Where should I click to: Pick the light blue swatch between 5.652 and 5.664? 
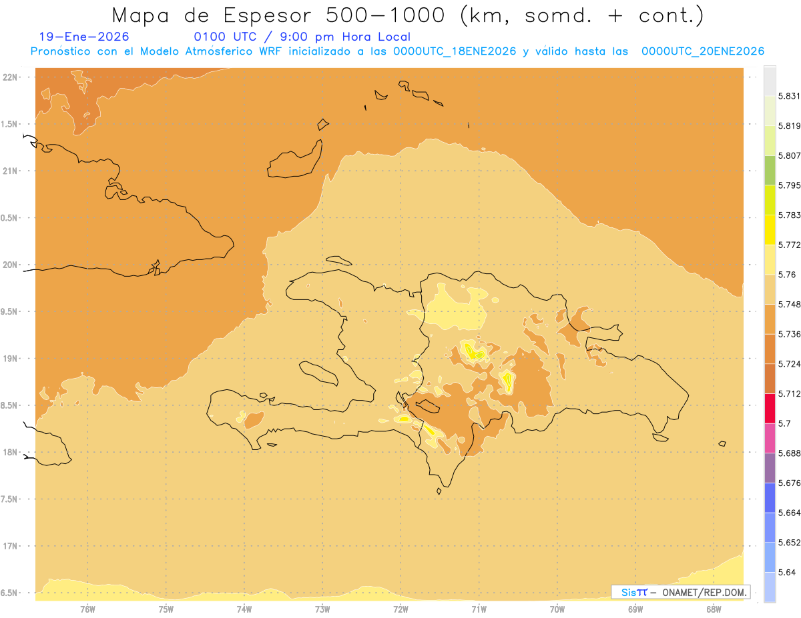point(770,527)
